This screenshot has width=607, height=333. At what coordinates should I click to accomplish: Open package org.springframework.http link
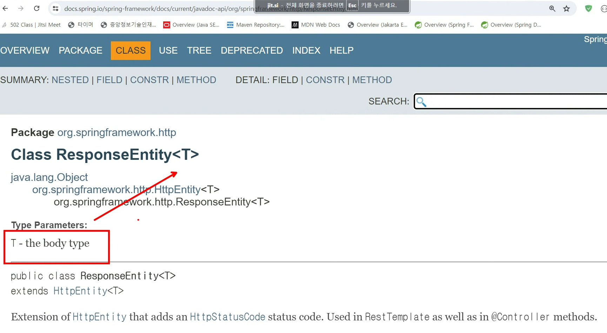tap(116, 132)
